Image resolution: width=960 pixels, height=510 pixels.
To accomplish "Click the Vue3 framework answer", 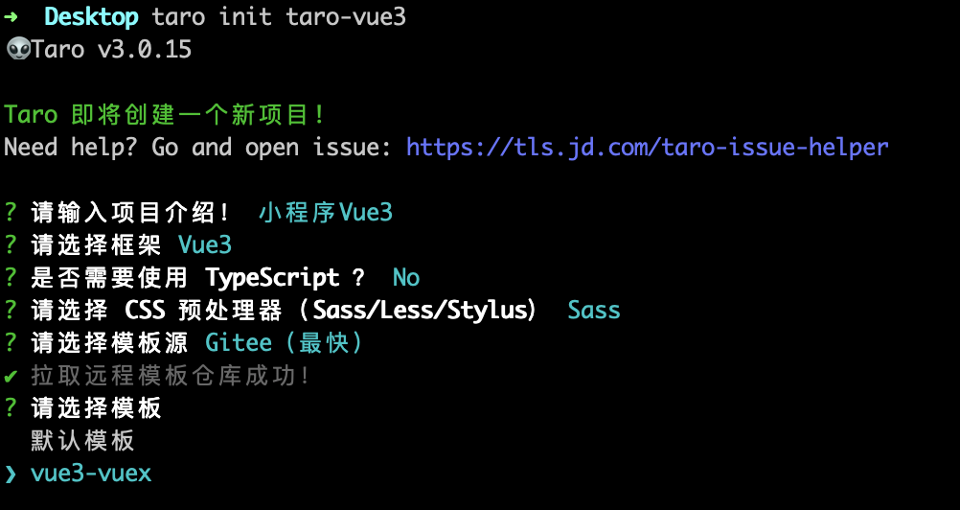I will pos(205,245).
